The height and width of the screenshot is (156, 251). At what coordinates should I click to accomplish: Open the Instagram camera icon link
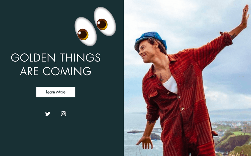63,114
